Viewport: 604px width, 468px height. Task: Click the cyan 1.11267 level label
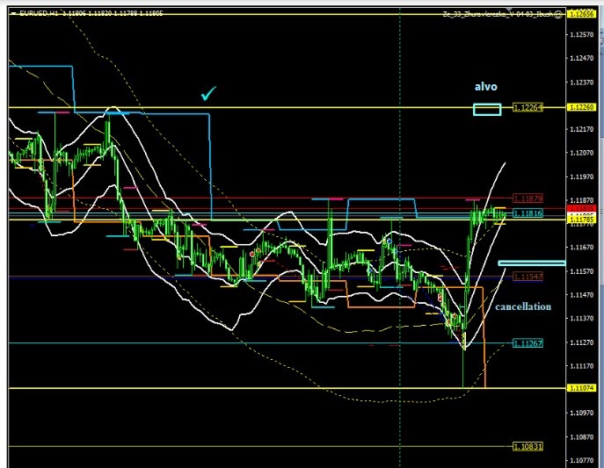528,343
